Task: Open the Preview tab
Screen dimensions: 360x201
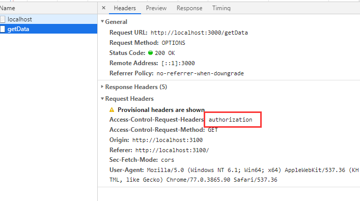Action: [x=156, y=8]
